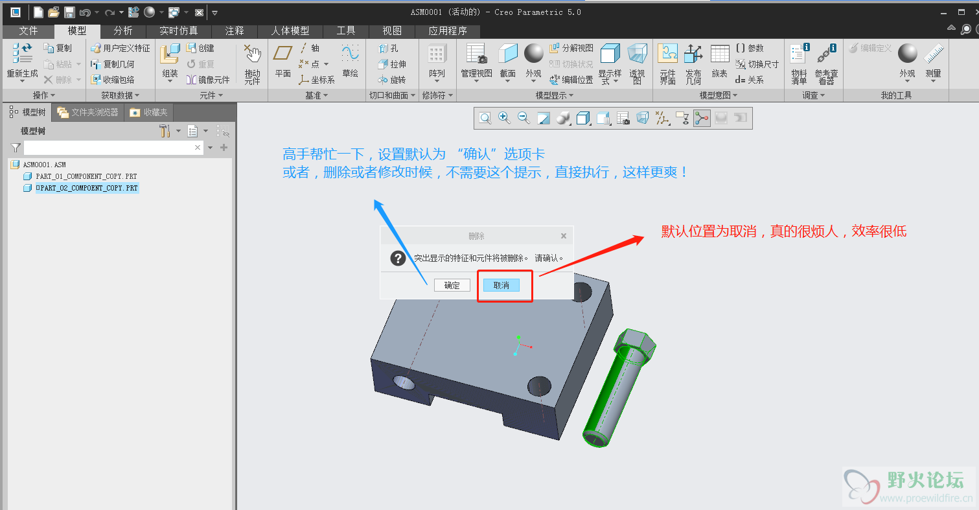Viewport: 979px width, 510px height.
Task: Expand the Component (元件) group
Action: (x=211, y=95)
